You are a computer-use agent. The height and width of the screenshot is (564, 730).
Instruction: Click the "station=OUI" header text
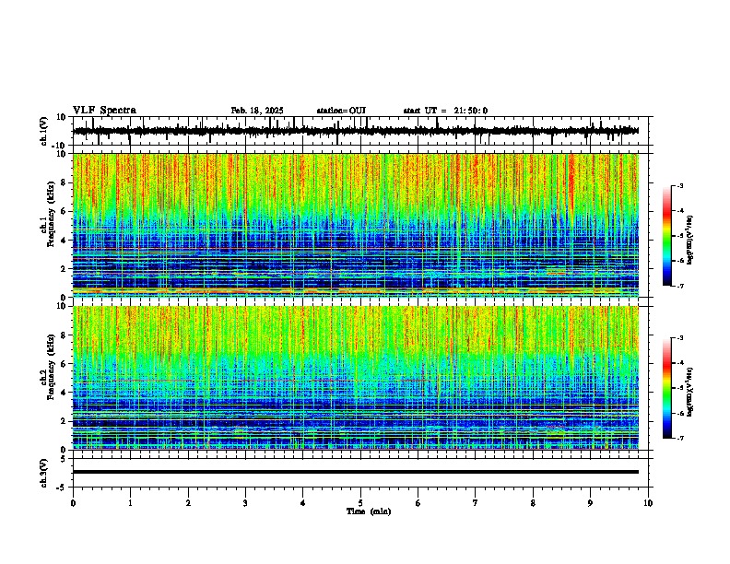341,111
